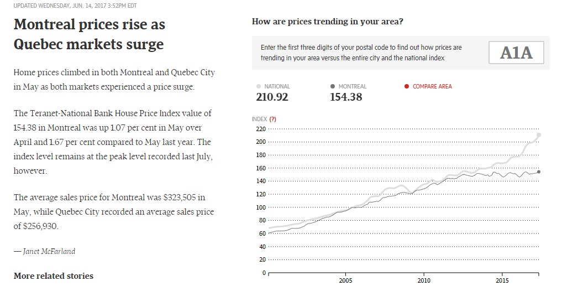Click the 2005 label on the chart axis
Image resolution: width=583 pixels, height=286 pixels.
(x=345, y=281)
